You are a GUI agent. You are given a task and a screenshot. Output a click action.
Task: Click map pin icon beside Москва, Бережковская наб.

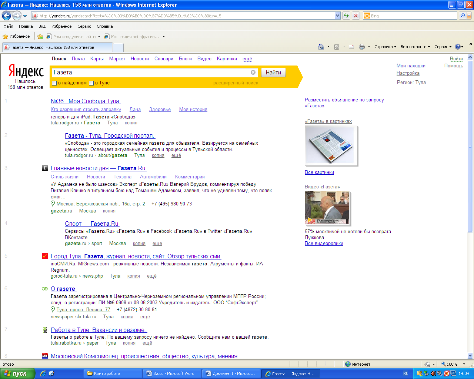pyautogui.click(x=53, y=204)
